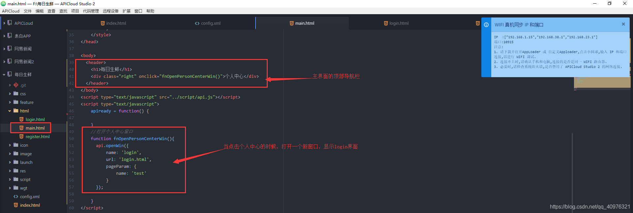Open the 查找 menu

[x=63, y=11]
